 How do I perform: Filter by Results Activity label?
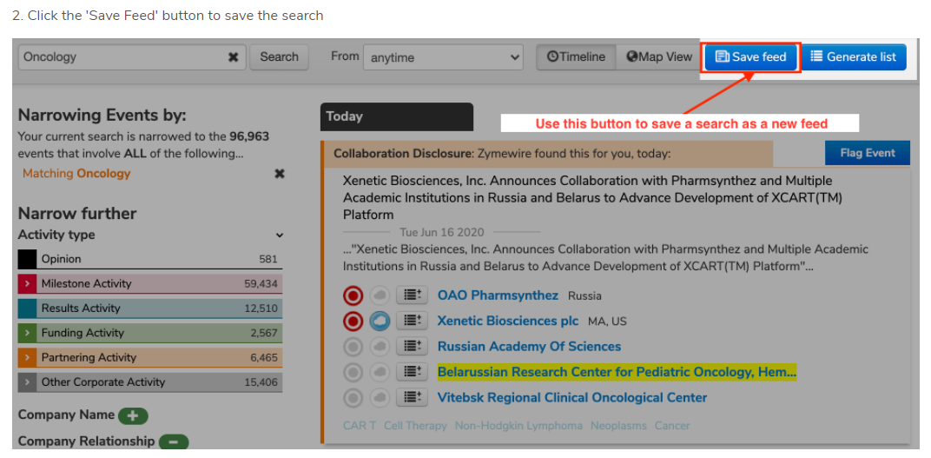tap(81, 309)
